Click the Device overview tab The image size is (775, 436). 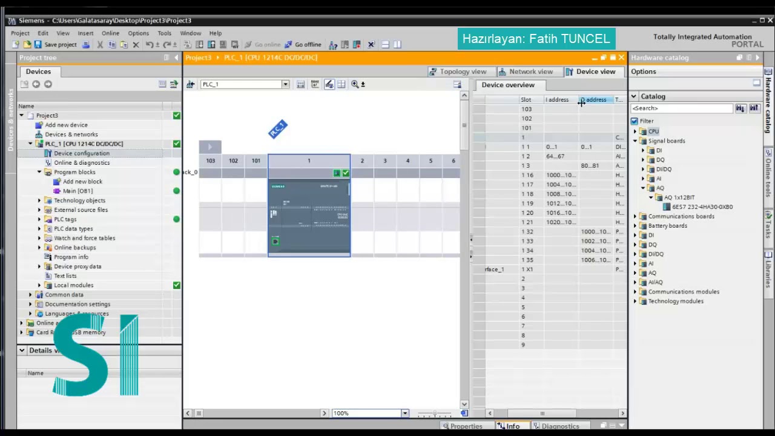(x=508, y=85)
